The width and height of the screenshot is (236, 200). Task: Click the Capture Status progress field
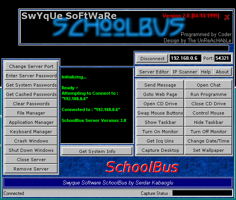point(202,193)
